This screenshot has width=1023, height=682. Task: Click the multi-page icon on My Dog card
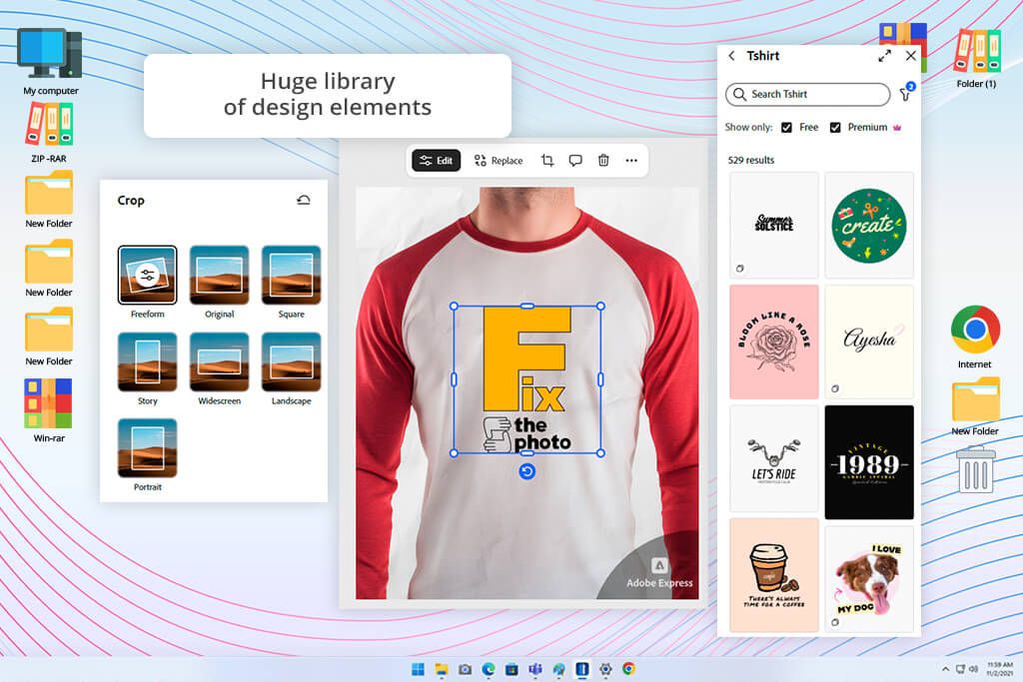click(x=834, y=623)
